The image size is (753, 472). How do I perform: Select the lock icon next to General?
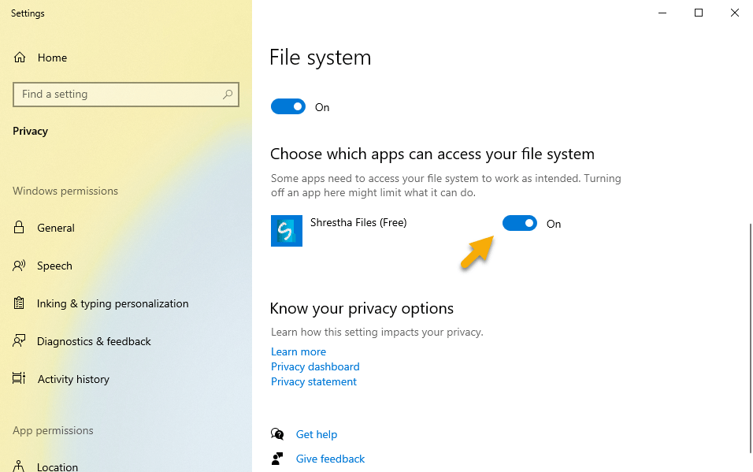pos(19,228)
